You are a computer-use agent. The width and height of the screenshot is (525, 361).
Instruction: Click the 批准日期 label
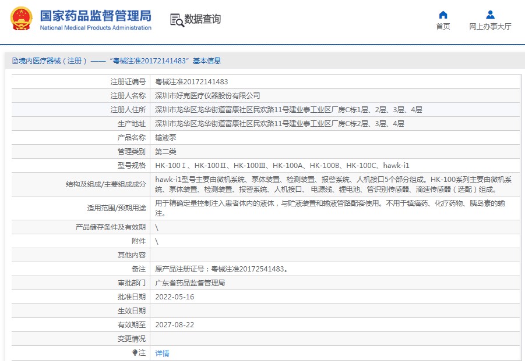[x=132, y=297]
